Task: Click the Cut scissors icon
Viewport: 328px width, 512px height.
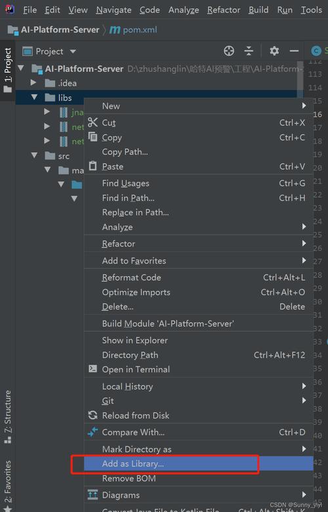Action: click(92, 123)
